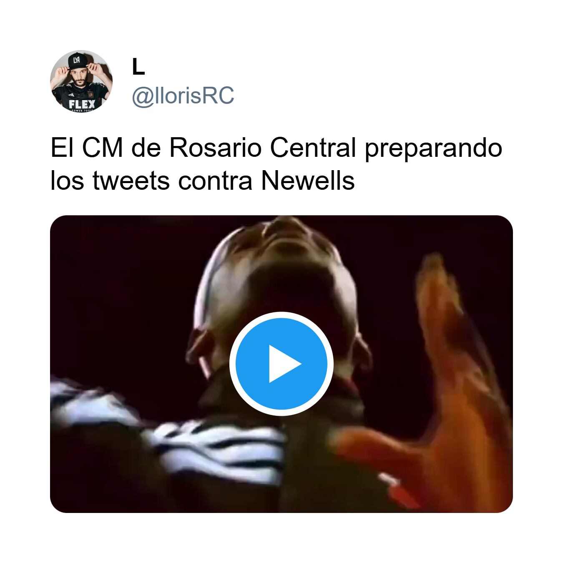Click the striped sleeve in the video preview
The height and width of the screenshot is (563, 563).
pyautogui.click(x=175, y=430)
